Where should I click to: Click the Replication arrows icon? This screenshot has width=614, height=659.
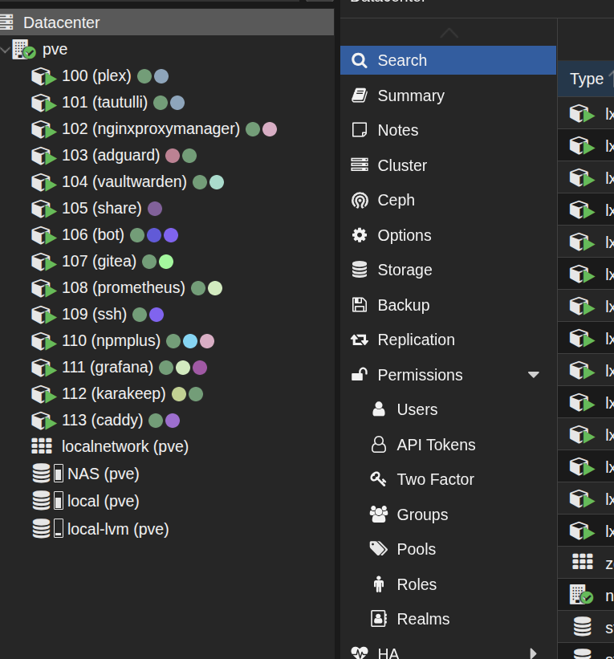pos(360,340)
